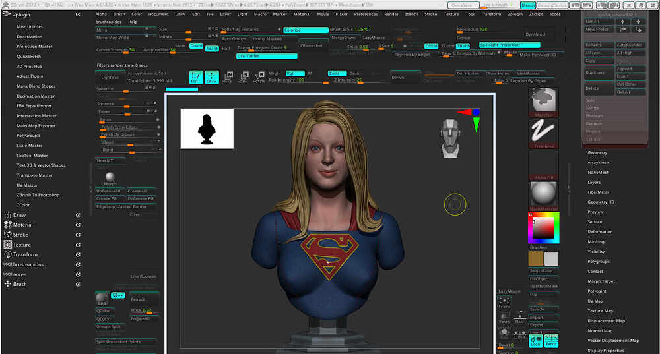Screen dimensions: 660x354
Task: Toggle Spotlight Projection
Action: pos(510,45)
